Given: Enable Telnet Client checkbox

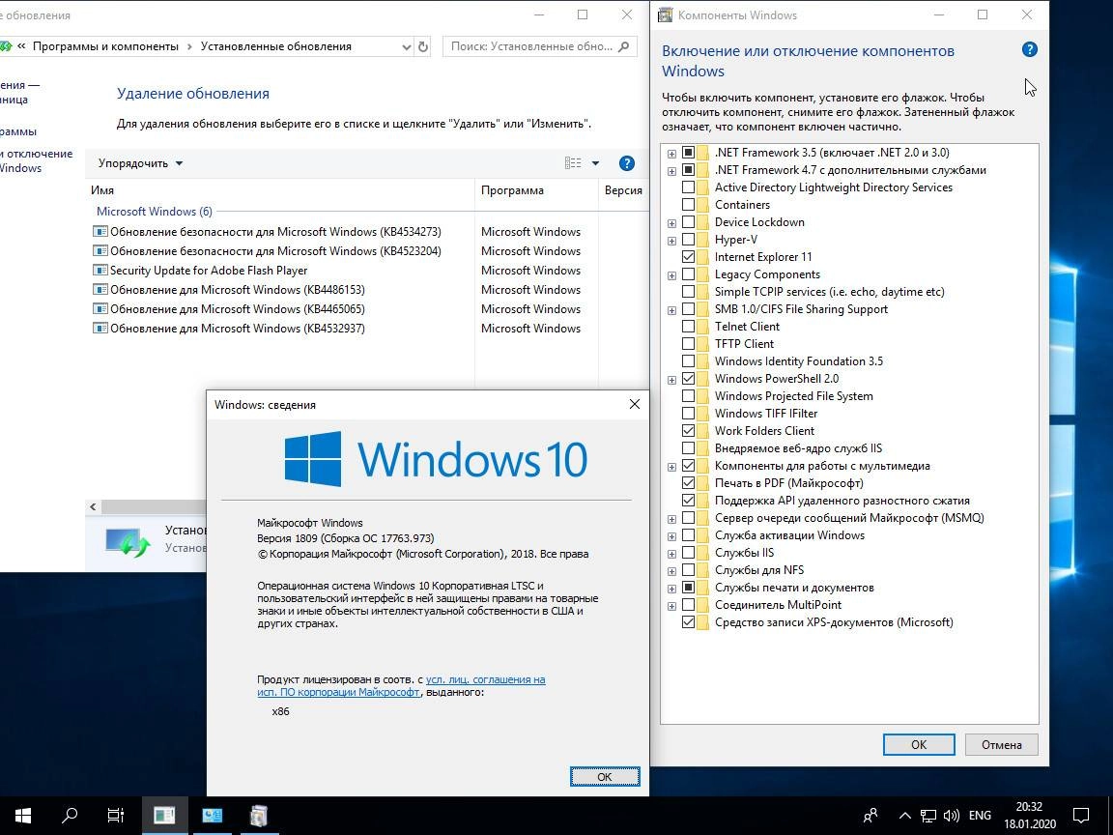Looking at the screenshot, I should pos(688,326).
